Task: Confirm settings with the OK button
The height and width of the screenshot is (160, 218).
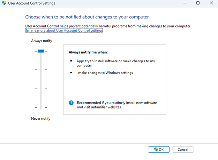Action: click(159, 150)
